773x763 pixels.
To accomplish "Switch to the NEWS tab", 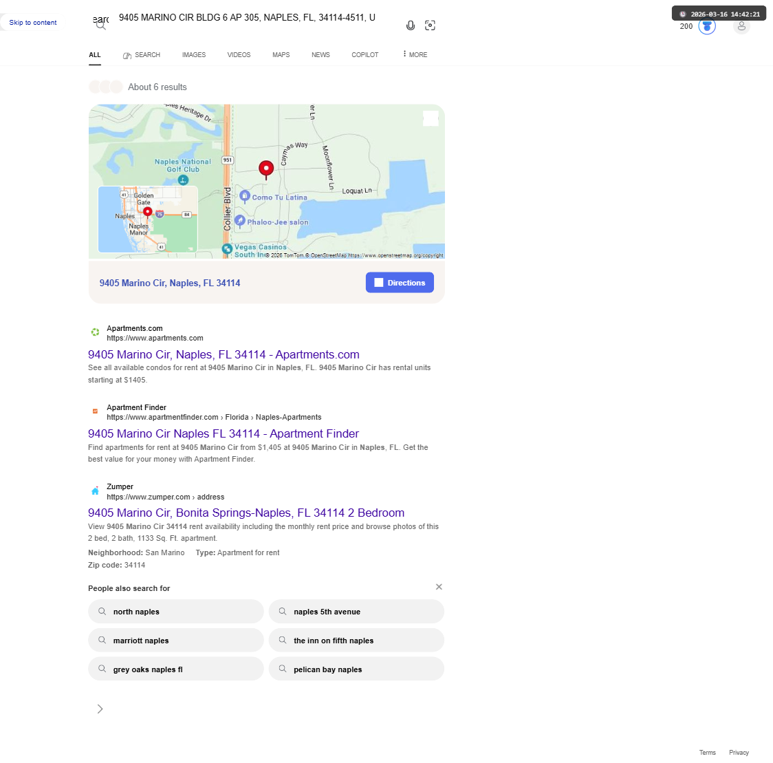I will coord(320,55).
